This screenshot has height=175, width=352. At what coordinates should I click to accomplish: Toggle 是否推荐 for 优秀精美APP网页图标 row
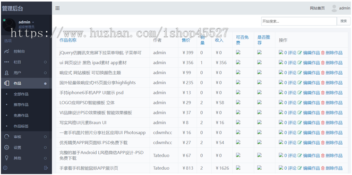tap(259, 142)
